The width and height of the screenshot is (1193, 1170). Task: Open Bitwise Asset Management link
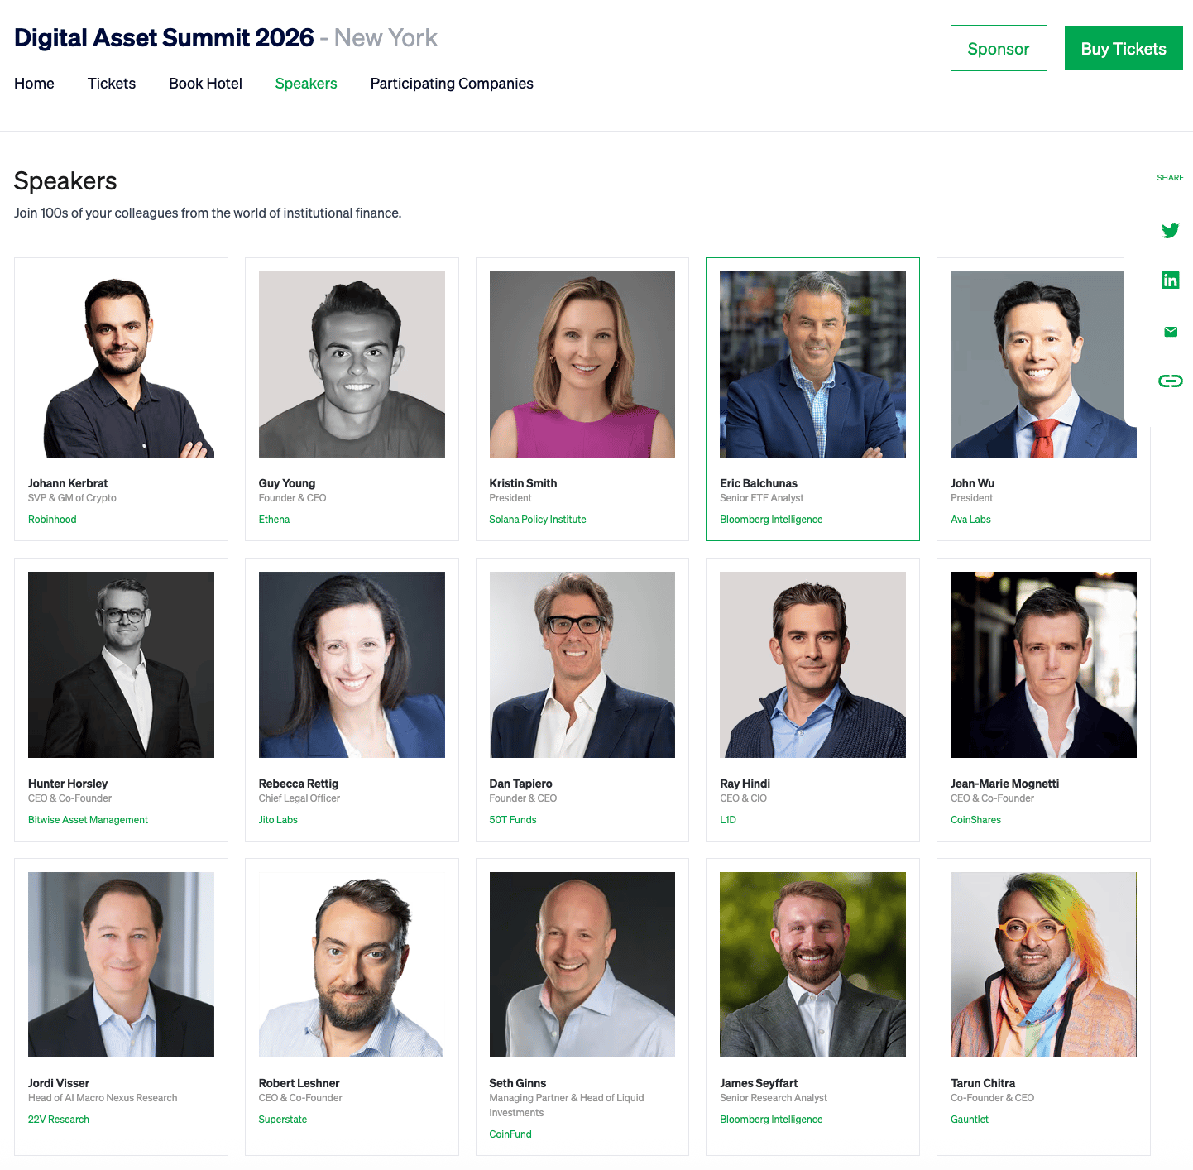coord(88,820)
